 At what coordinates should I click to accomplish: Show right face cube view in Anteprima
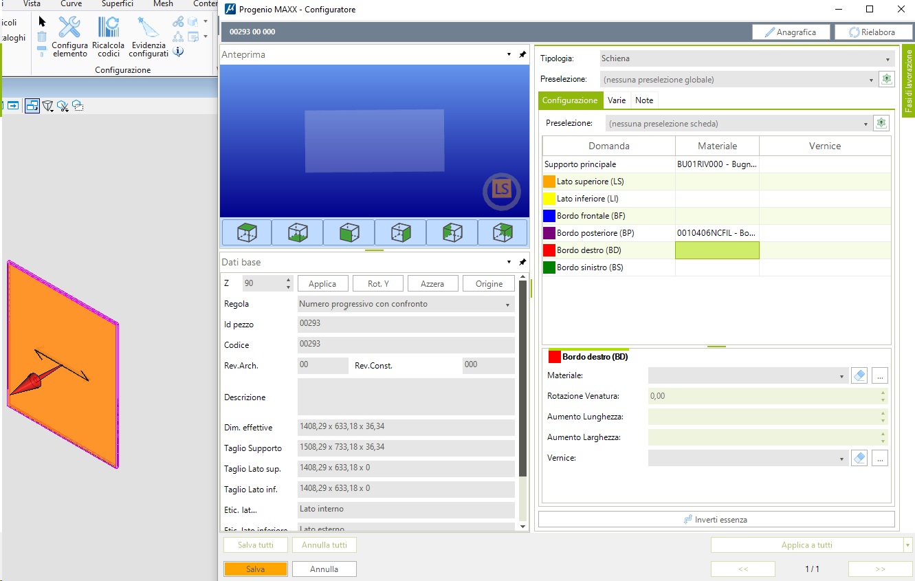tap(400, 233)
